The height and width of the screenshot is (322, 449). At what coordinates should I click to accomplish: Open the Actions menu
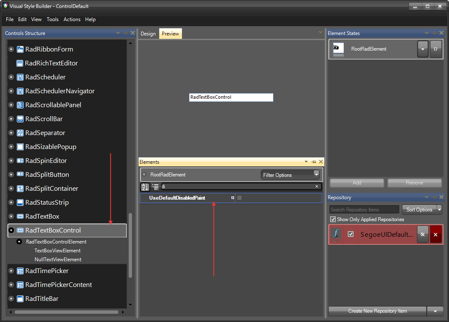click(72, 19)
